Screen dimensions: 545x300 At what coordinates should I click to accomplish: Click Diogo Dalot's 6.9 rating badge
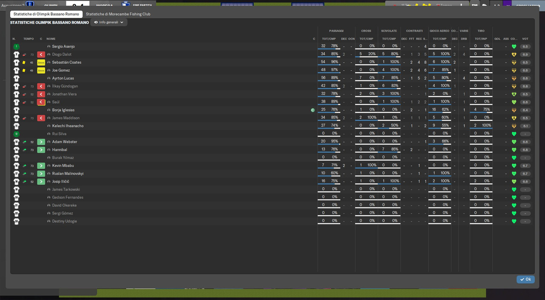click(x=525, y=54)
